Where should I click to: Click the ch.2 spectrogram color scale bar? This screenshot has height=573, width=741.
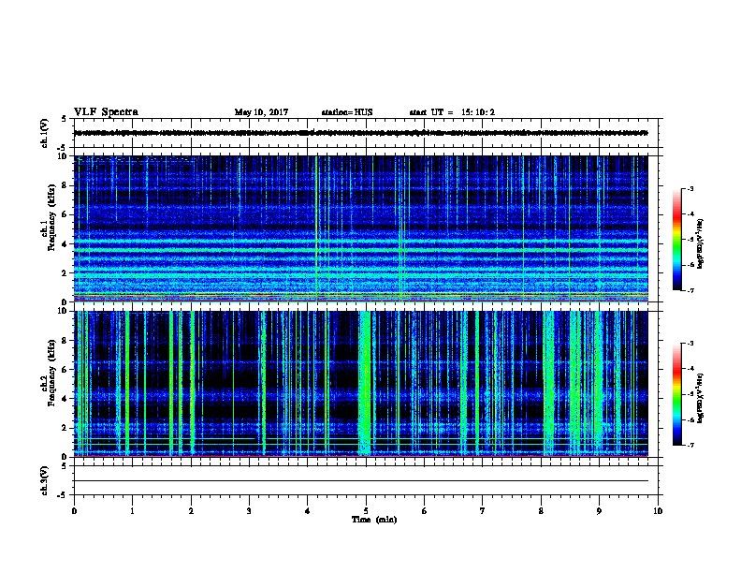(676, 394)
